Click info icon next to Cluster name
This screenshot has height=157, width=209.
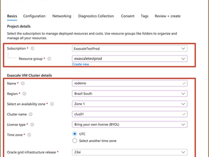[x=31, y=114]
